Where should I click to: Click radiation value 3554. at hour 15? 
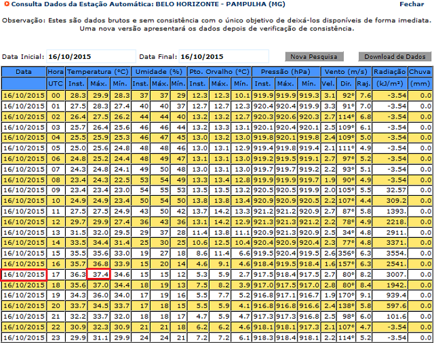pos(389,254)
